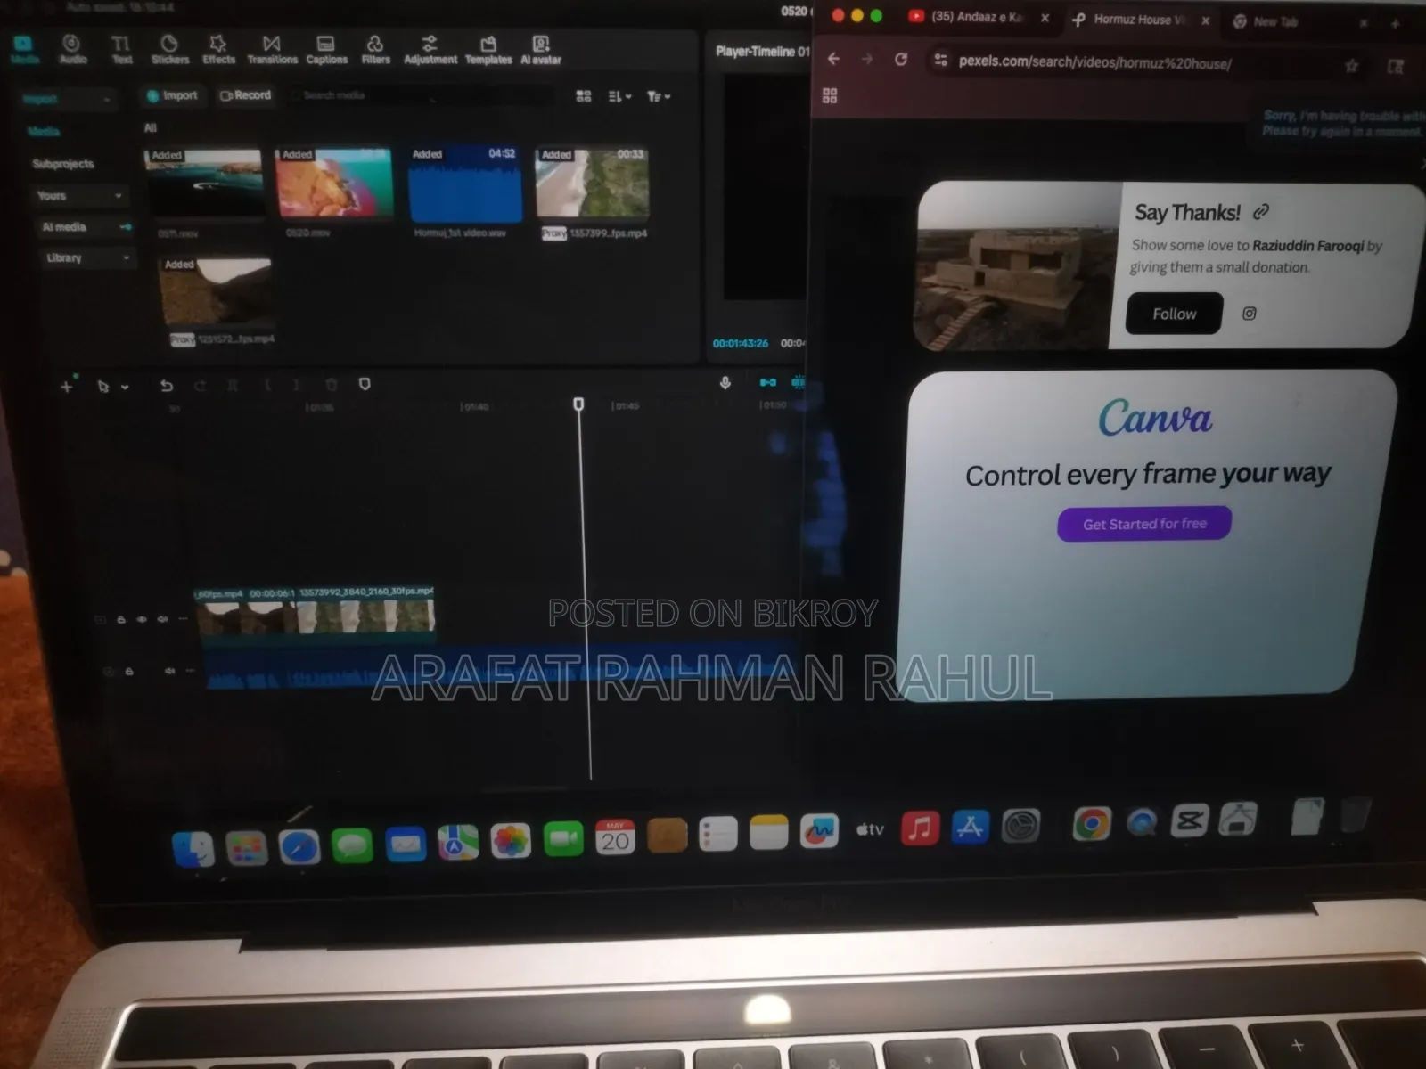Hide the video track with eye icon

click(x=142, y=619)
